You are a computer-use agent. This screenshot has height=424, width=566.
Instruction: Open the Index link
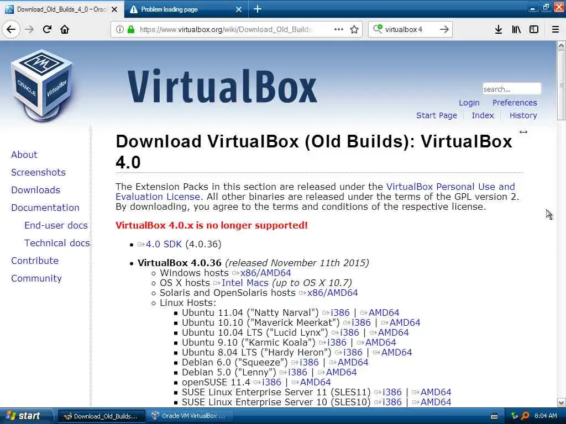coord(483,115)
